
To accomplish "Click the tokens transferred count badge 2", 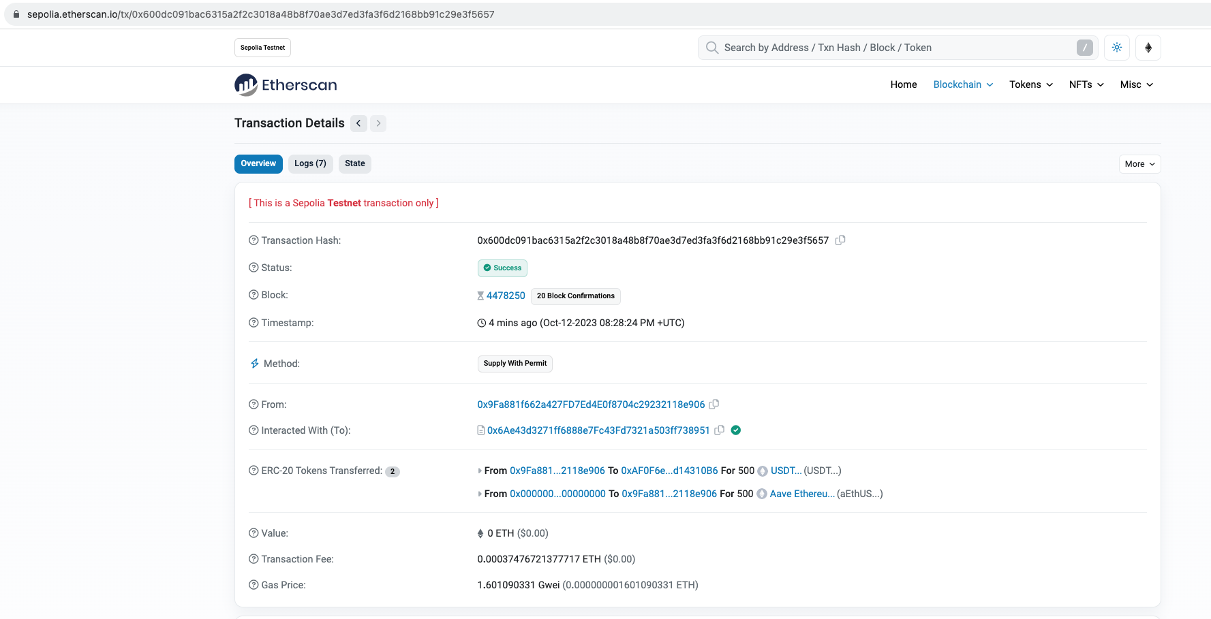I will tap(393, 471).
